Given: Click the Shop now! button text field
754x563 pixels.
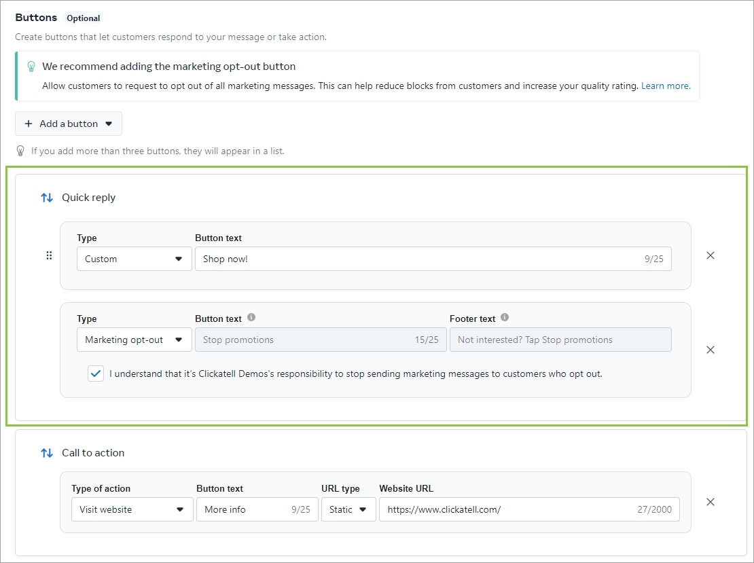Looking at the screenshot, I should pos(414,259).
